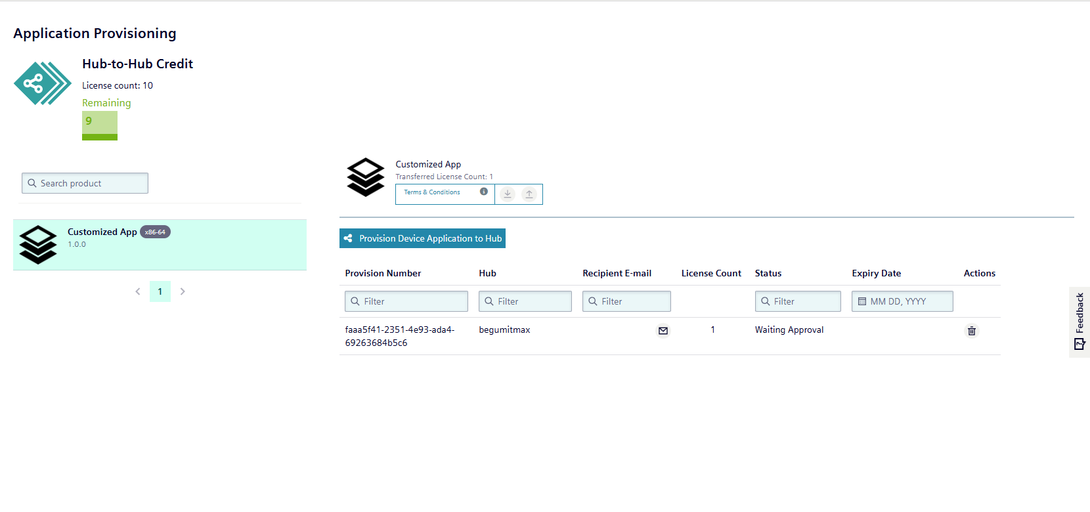Screen dimensions: 1090x512
Task: Focus the Hub filter field
Action: point(525,301)
